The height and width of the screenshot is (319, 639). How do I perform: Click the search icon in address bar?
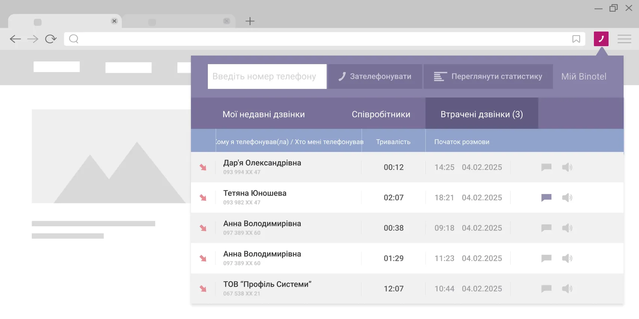point(74,39)
